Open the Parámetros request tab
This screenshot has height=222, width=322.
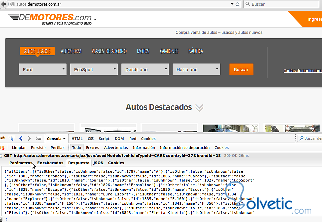[x=21, y=163]
